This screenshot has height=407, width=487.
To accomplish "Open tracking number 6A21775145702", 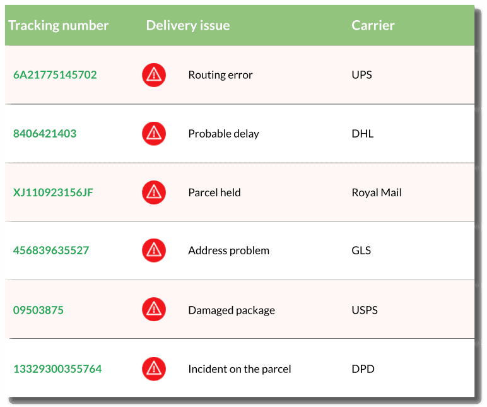I will click(x=55, y=75).
